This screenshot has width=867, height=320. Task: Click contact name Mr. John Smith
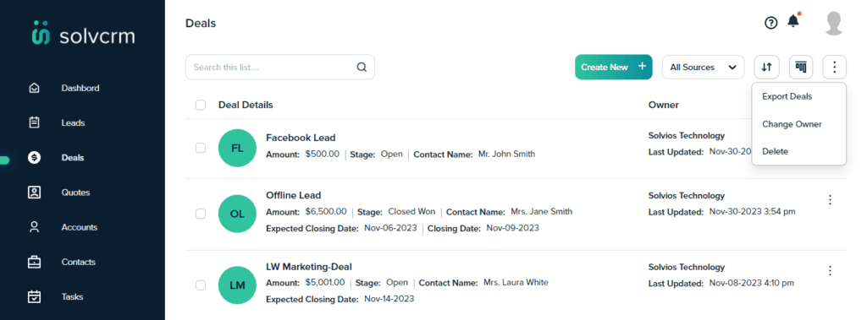(506, 154)
